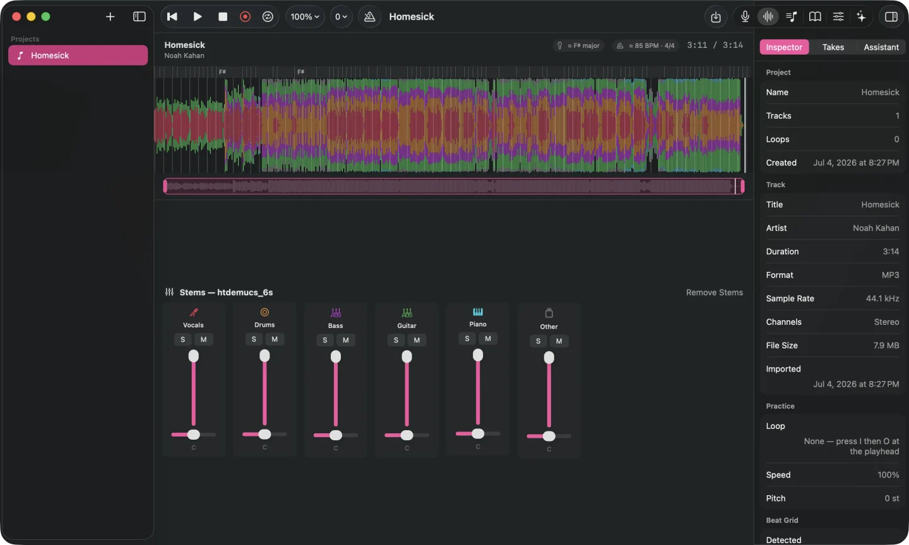Click the Bass stem icon

click(336, 313)
